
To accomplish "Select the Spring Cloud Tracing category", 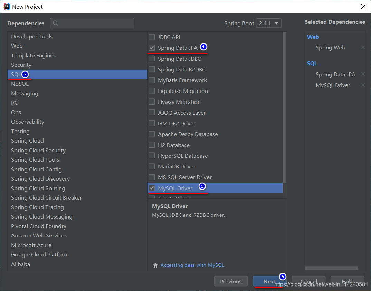I will click(77, 207).
